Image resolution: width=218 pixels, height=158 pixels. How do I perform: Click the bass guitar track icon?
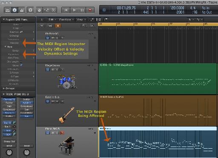click(66, 115)
